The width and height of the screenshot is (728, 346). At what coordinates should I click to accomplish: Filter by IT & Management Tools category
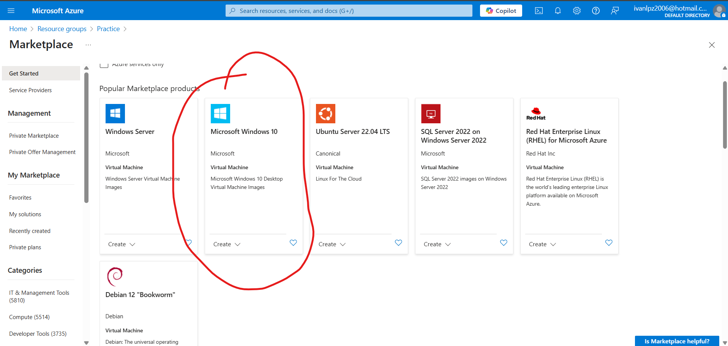point(39,296)
